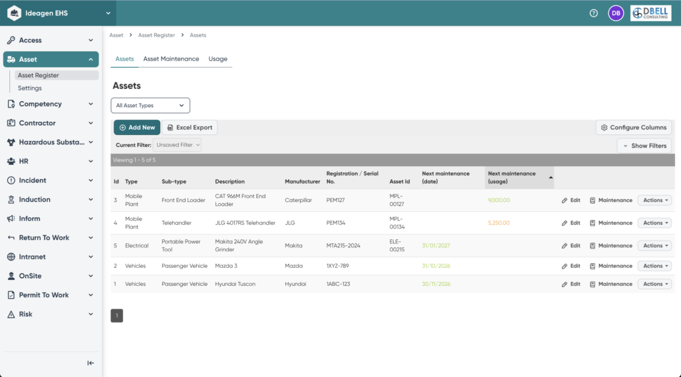Switch to the Assets tab
681x377 pixels.
tap(124, 59)
